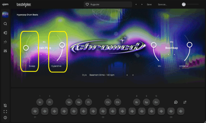Open the Drain Pipe kit name
This screenshot has height=123, width=206.
coord(44,48)
